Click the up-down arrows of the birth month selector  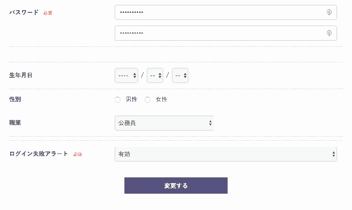(x=160, y=76)
